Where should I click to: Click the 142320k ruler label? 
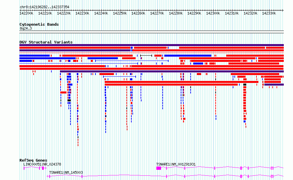[x=251, y=13]
